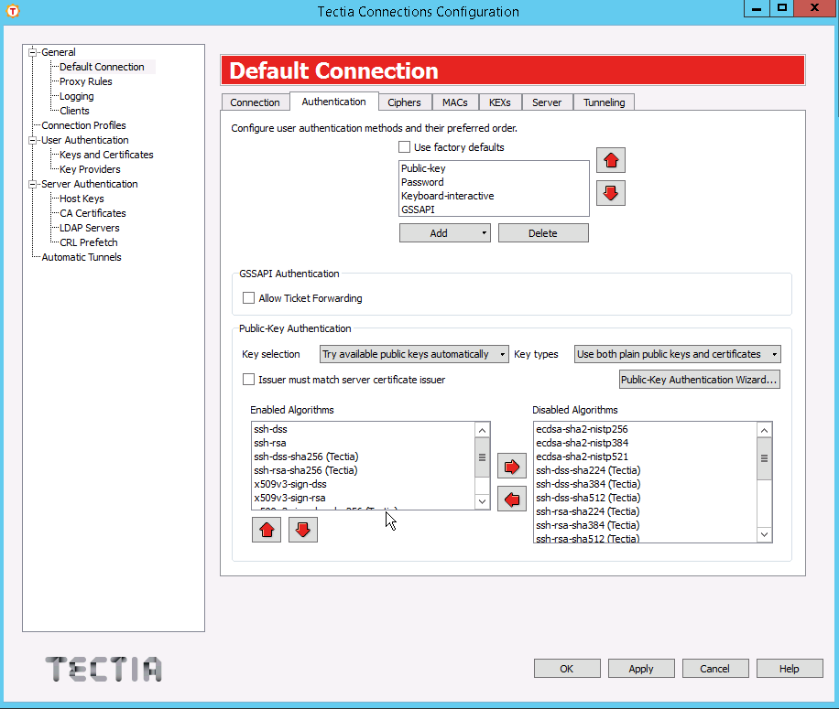Select ssh-dss-sha512 (Tectia) disabled algorithm

(x=646, y=498)
